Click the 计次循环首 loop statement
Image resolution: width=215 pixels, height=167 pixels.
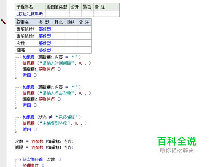(42, 159)
